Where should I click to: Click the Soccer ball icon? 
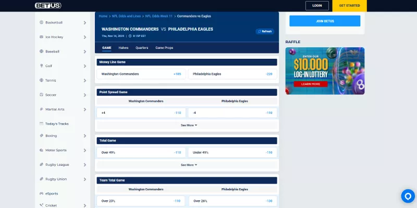(41, 95)
